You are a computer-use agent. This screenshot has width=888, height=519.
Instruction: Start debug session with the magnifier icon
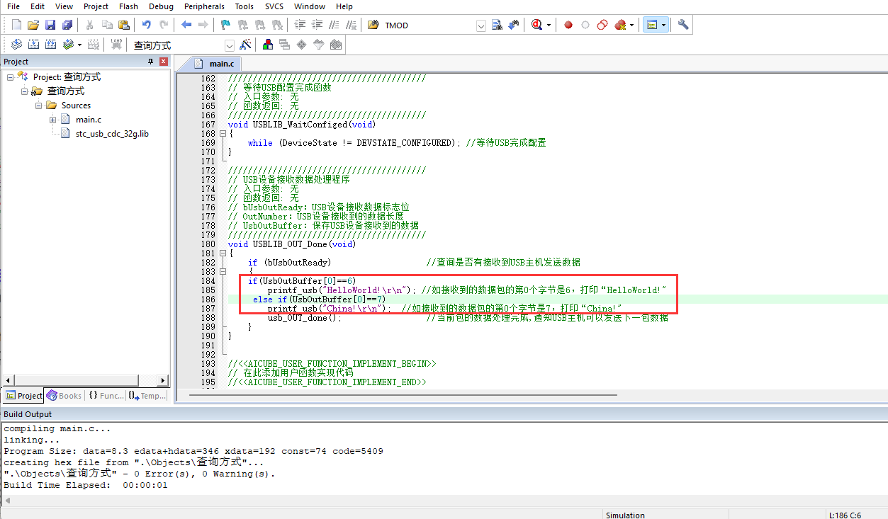click(536, 25)
